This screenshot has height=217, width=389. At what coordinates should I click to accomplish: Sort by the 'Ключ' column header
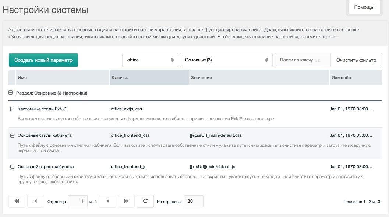(149, 78)
